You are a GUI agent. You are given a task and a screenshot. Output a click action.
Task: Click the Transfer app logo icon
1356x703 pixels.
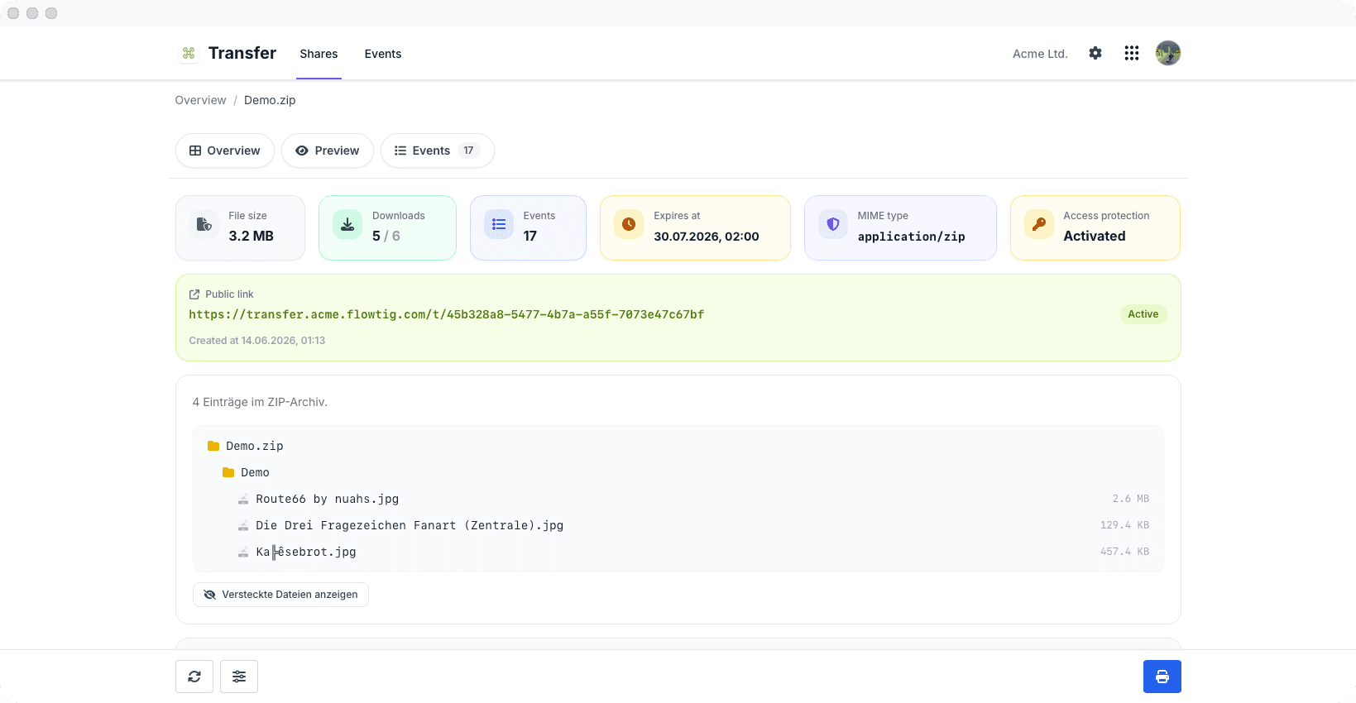189,53
